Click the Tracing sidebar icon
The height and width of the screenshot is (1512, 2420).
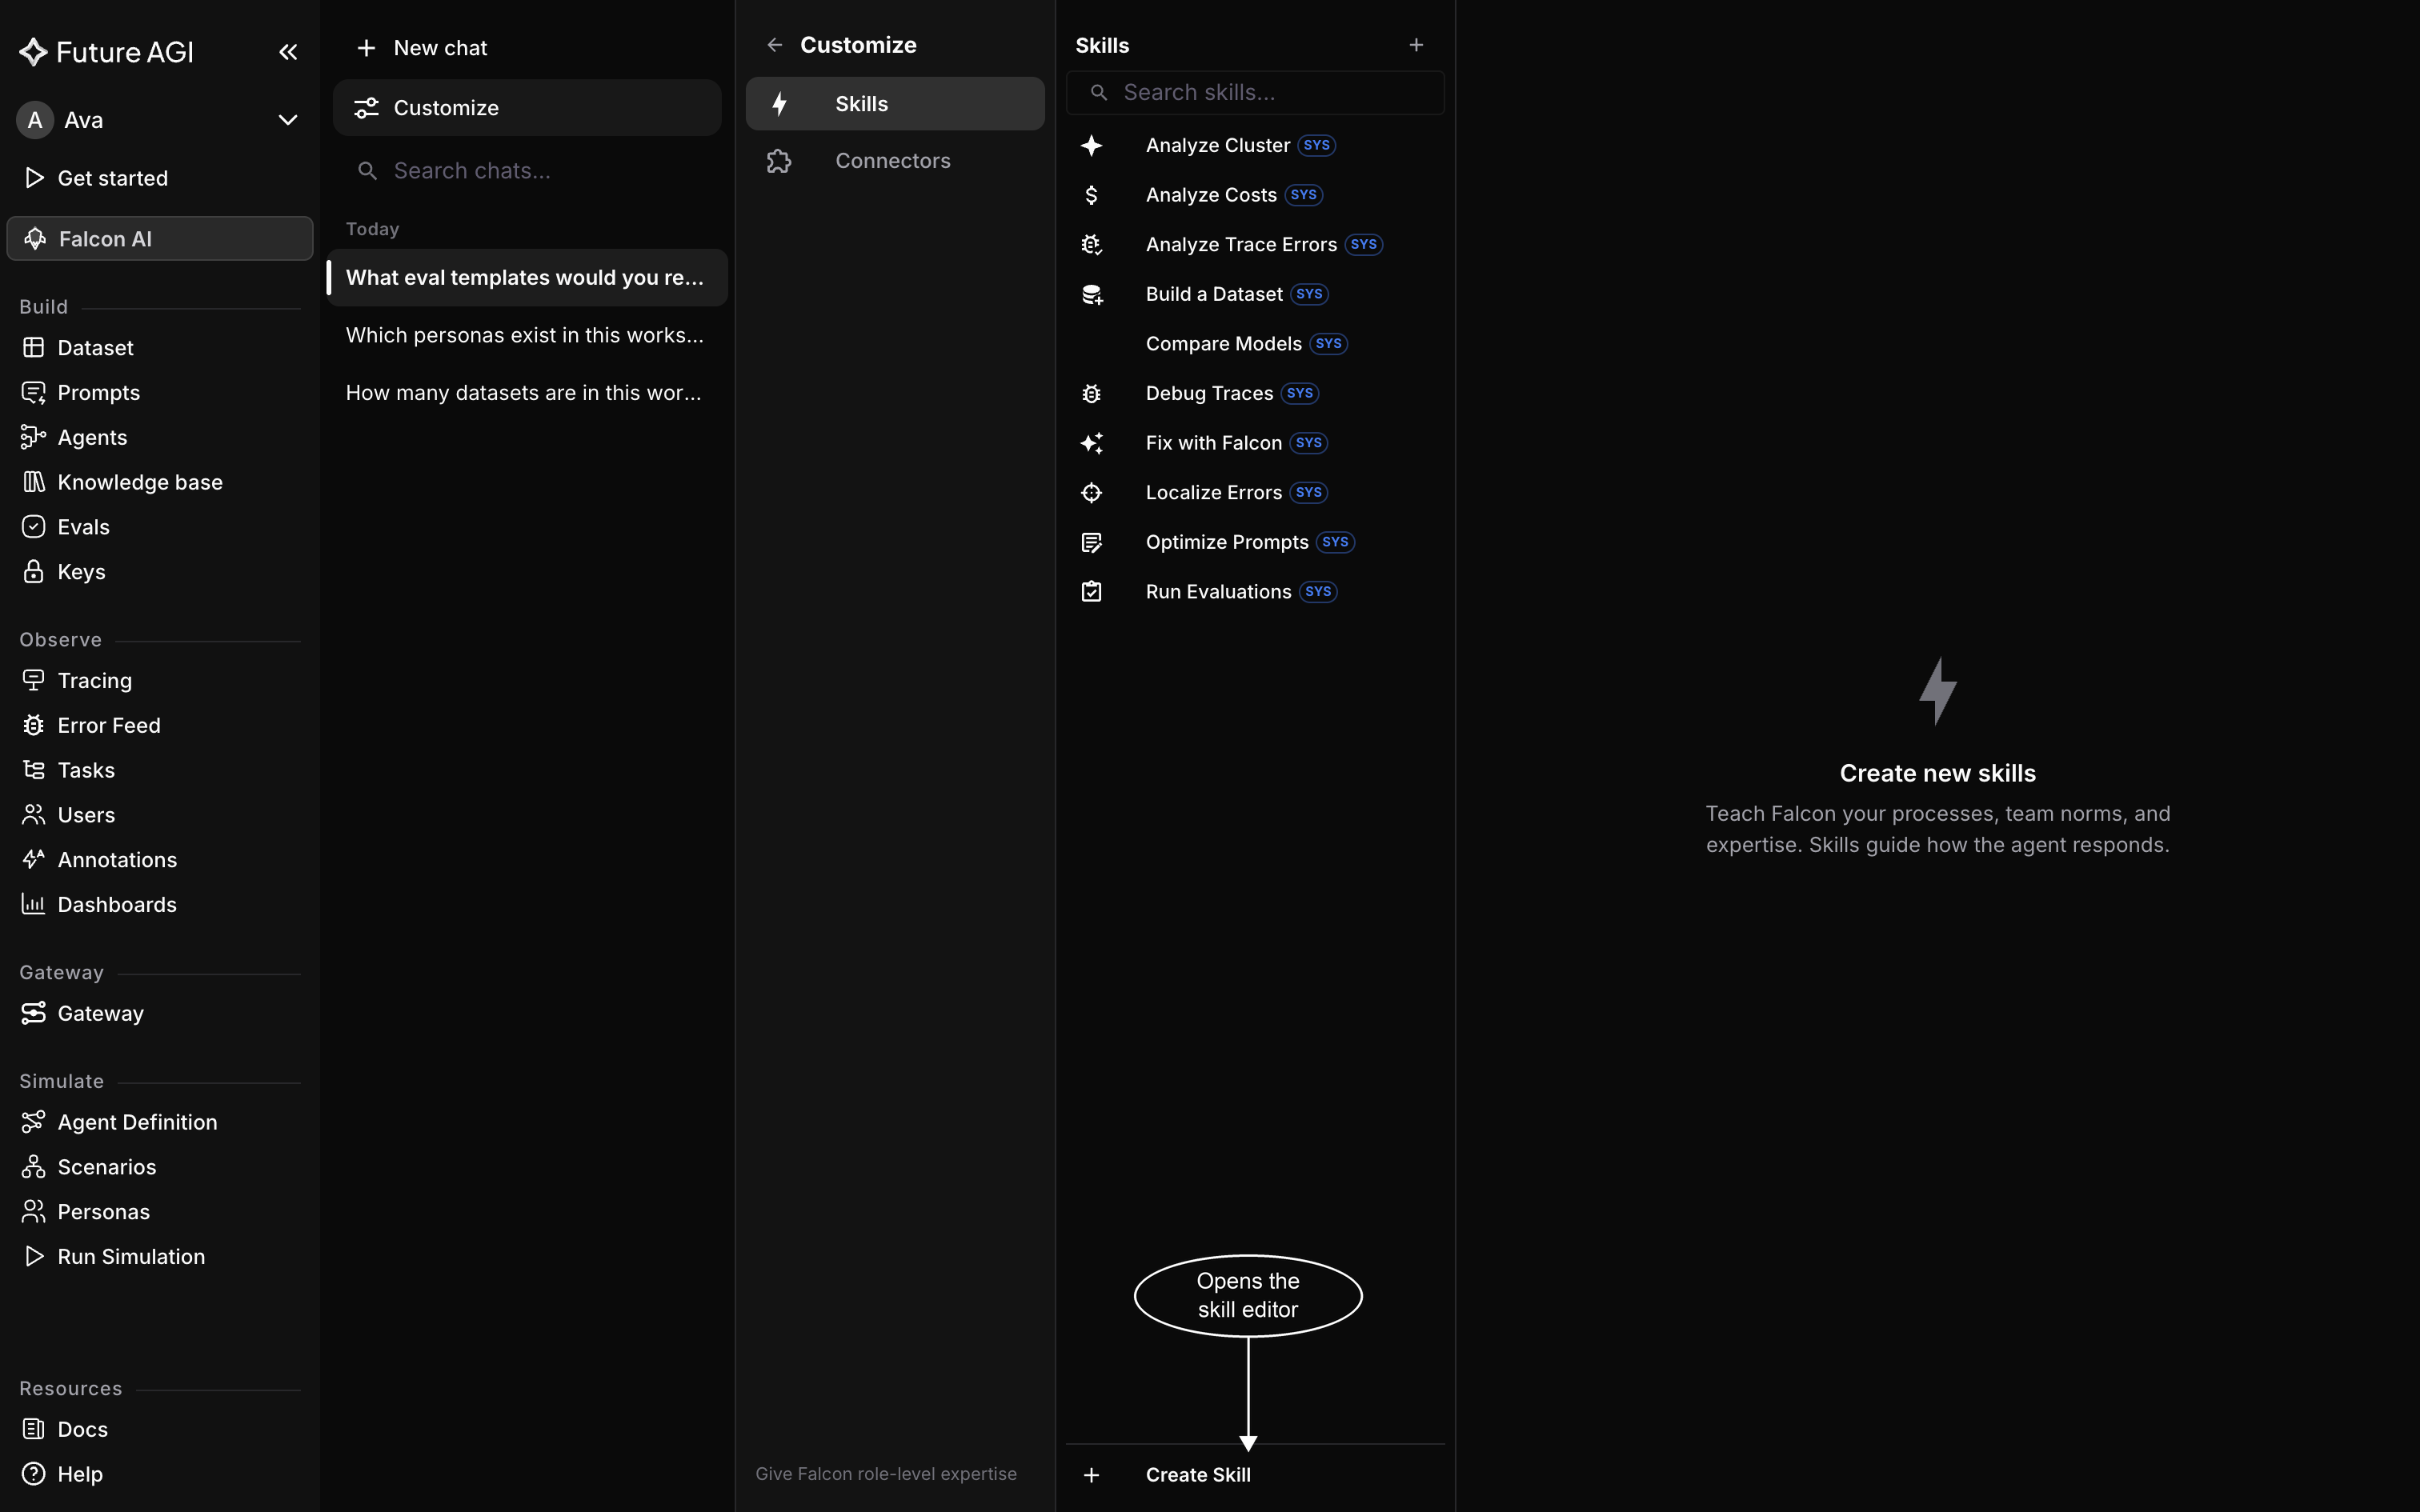33,681
